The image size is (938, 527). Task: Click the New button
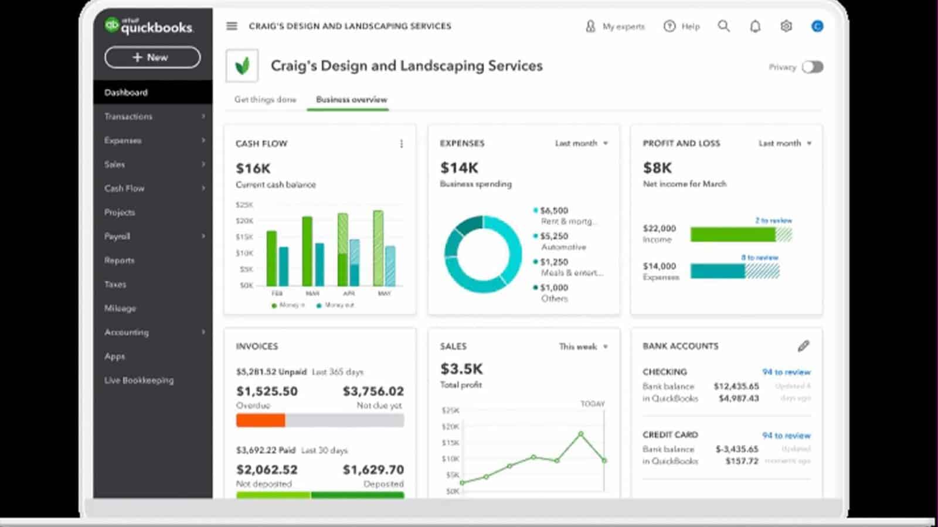(x=152, y=57)
